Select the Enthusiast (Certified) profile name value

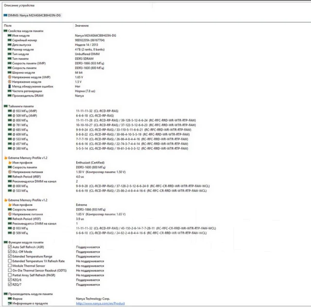[x=90, y=163]
